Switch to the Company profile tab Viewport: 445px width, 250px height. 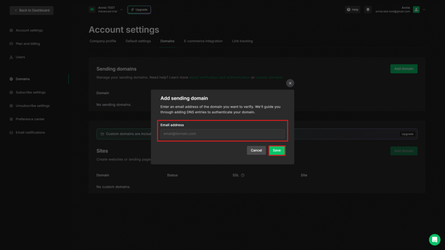103,41
